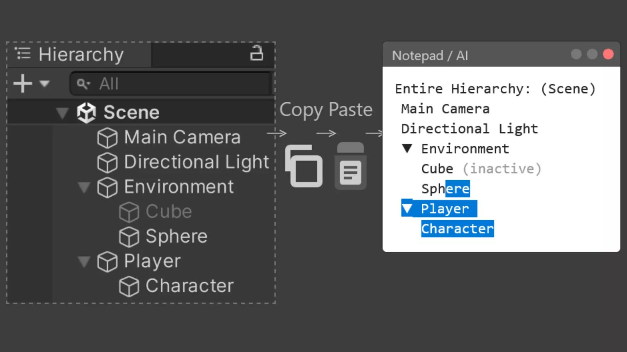Click the Notepad / AI title bar tab

pyautogui.click(x=430, y=55)
